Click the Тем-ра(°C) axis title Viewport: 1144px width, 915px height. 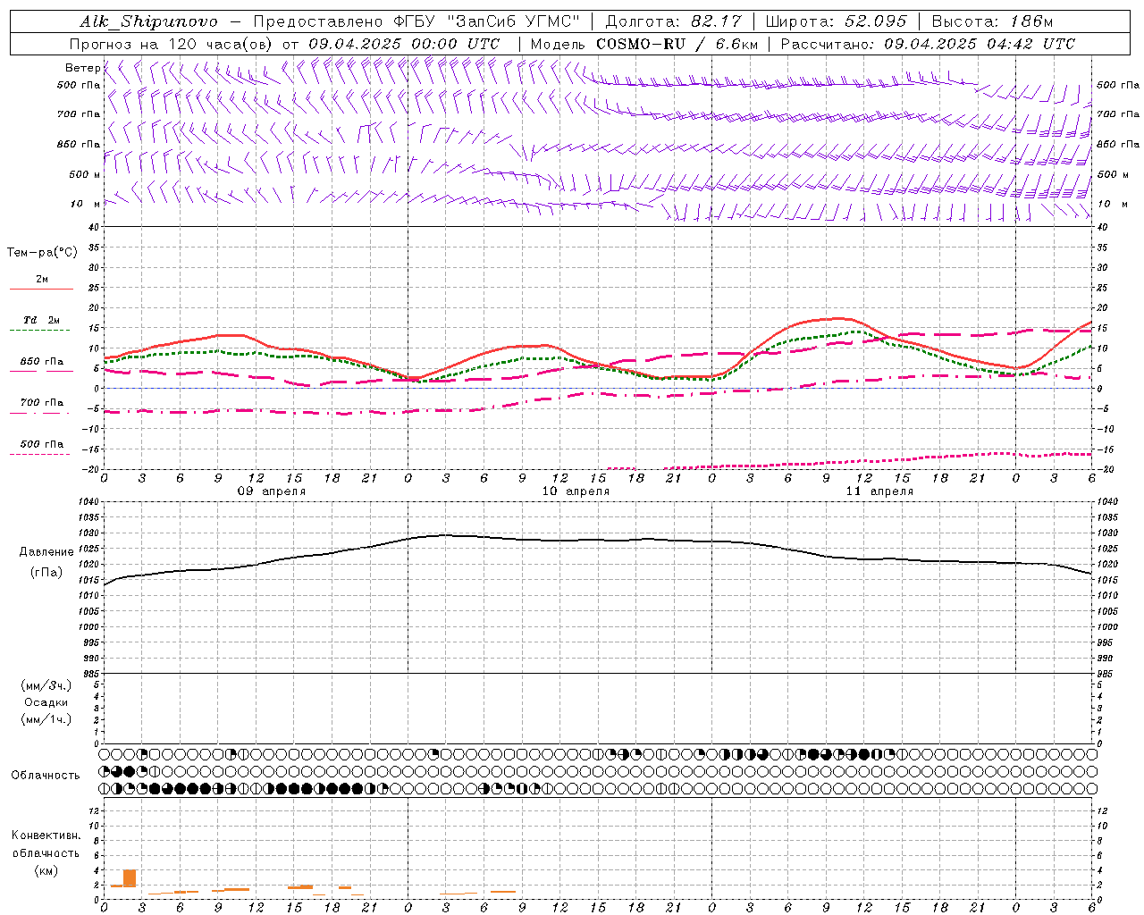pos(42,253)
